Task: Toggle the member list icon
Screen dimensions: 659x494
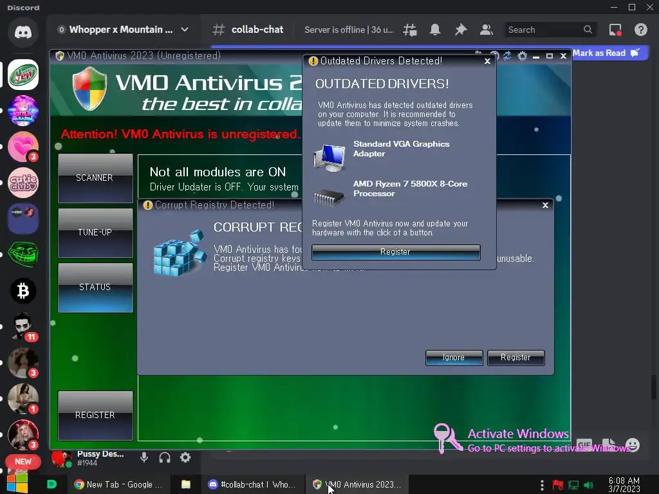Action: [487, 30]
